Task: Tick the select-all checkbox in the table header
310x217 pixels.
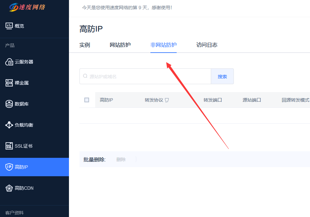Action: (87, 100)
